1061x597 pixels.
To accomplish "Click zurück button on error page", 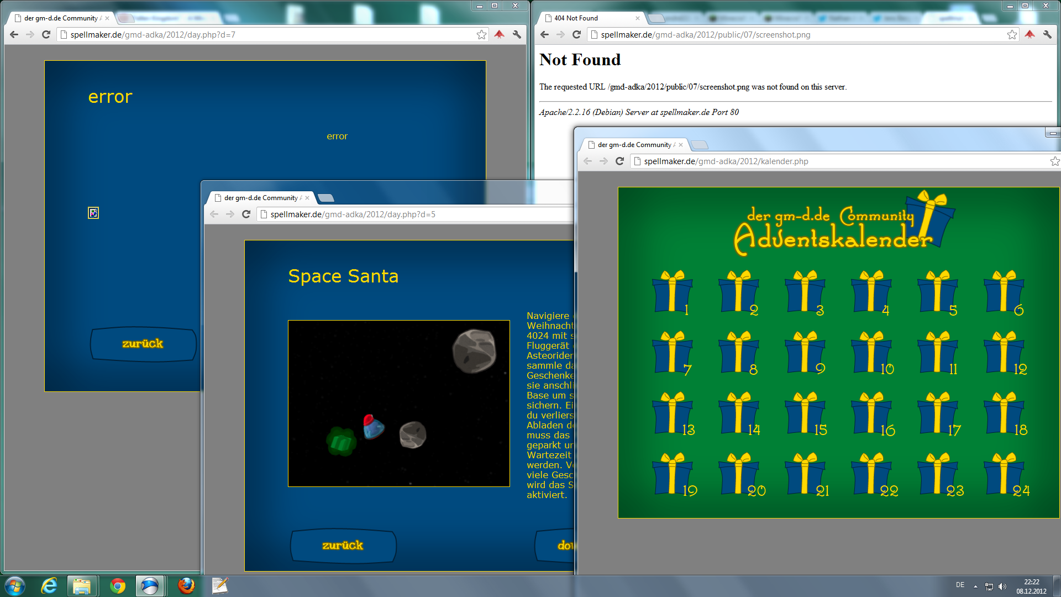I will [143, 344].
